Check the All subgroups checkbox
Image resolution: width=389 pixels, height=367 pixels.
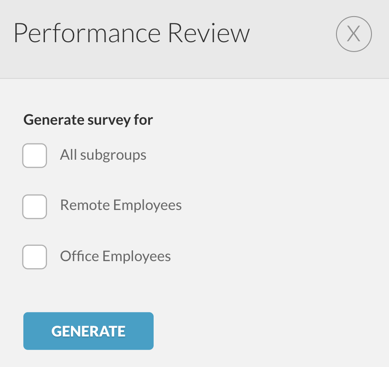point(35,156)
